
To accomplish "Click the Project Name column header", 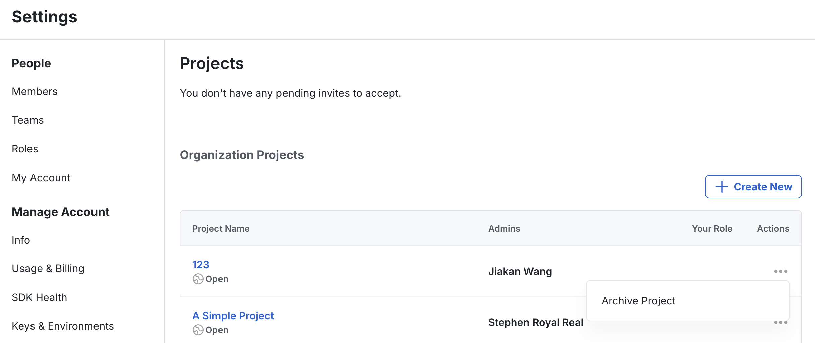I will point(221,228).
